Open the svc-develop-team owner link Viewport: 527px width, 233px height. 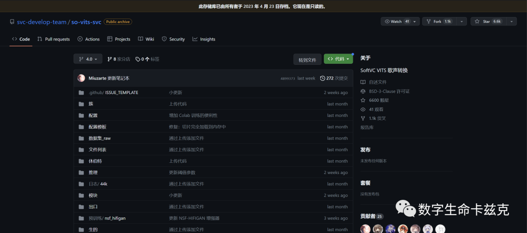[x=41, y=22]
